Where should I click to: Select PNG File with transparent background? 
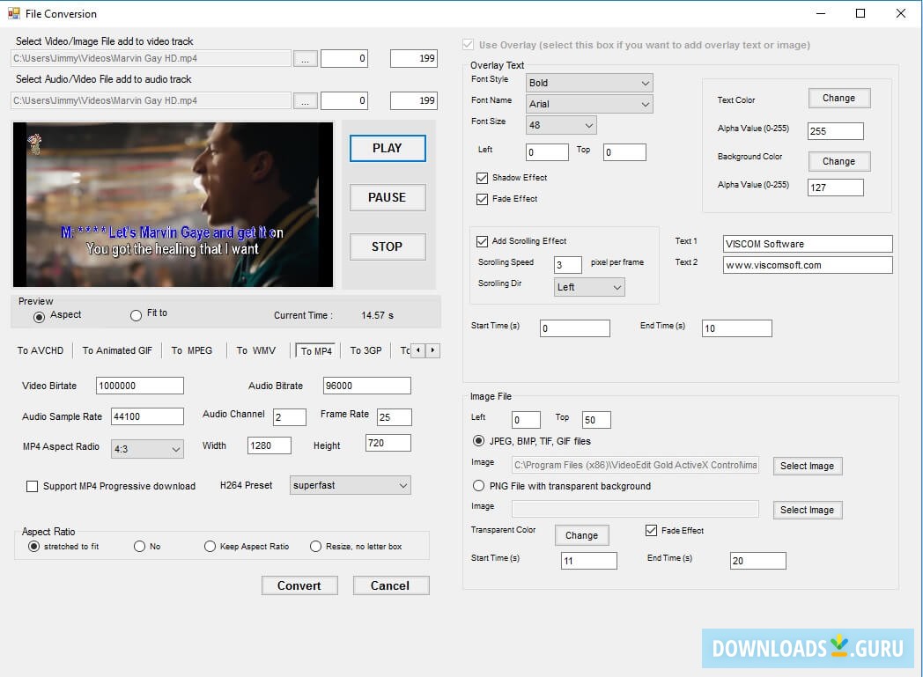[x=478, y=485]
